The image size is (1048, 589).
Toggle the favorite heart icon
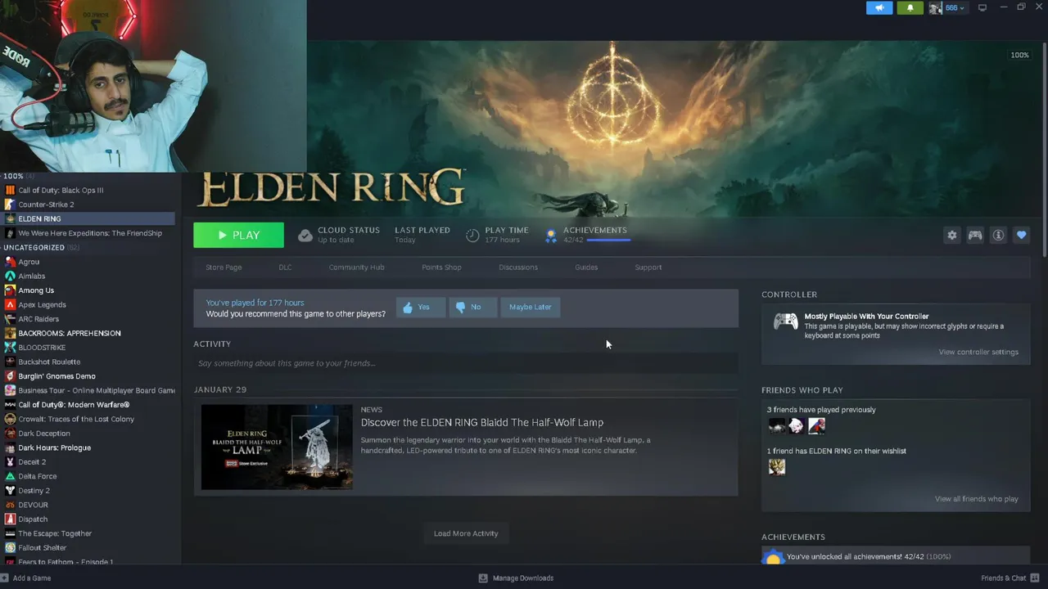coord(1021,235)
